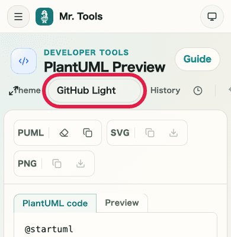Viewport: 231px width, 237px height.
Task: Click the expand fullscreen arrows icon
Action: pos(14,91)
